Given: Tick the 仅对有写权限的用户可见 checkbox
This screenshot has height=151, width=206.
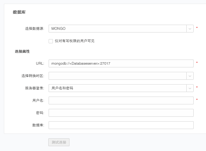Looking at the screenshot, I should (x=51, y=41).
